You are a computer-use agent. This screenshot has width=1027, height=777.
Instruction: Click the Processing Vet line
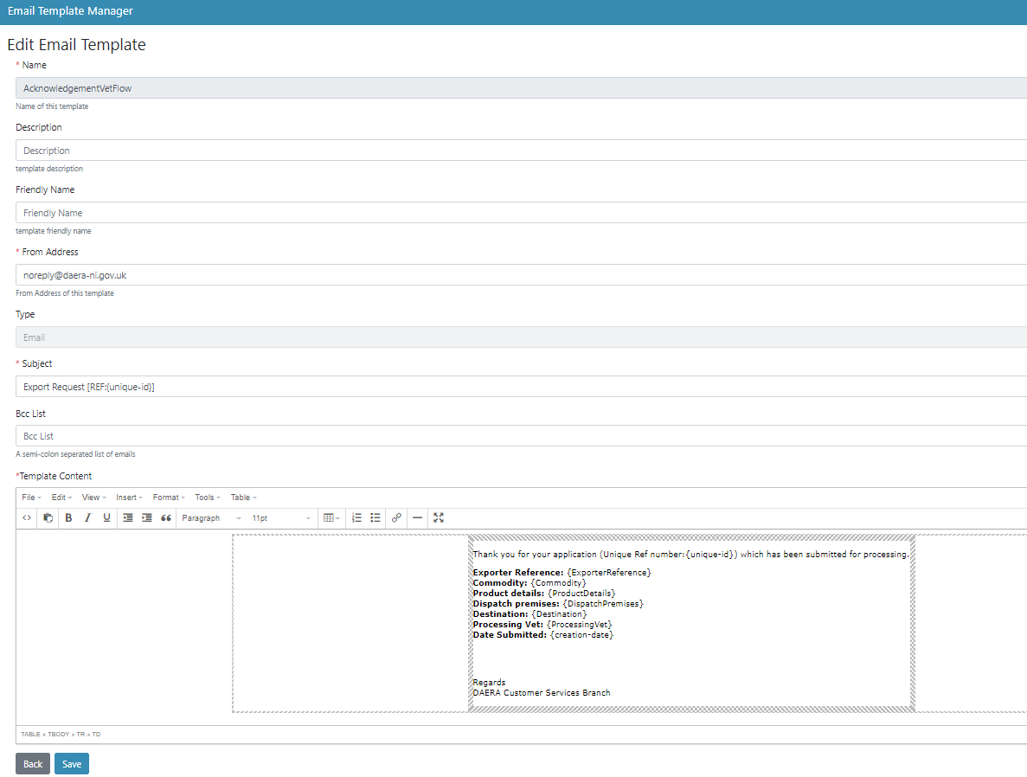tap(542, 625)
